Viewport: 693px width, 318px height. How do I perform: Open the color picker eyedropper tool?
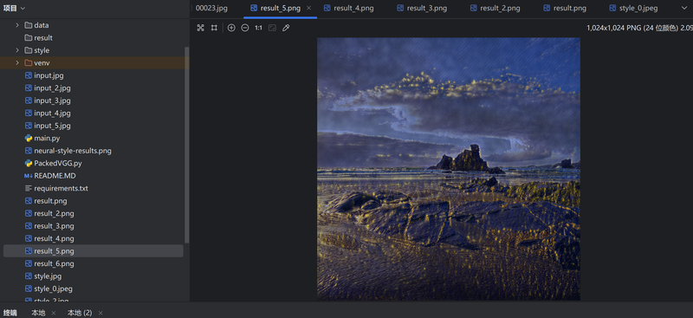click(x=286, y=28)
